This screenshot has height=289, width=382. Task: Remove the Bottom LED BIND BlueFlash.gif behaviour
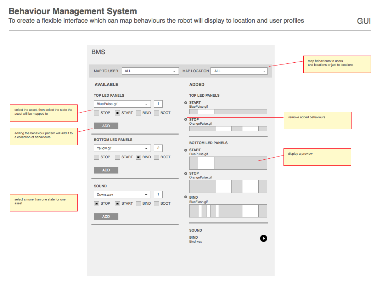[186, 197]
